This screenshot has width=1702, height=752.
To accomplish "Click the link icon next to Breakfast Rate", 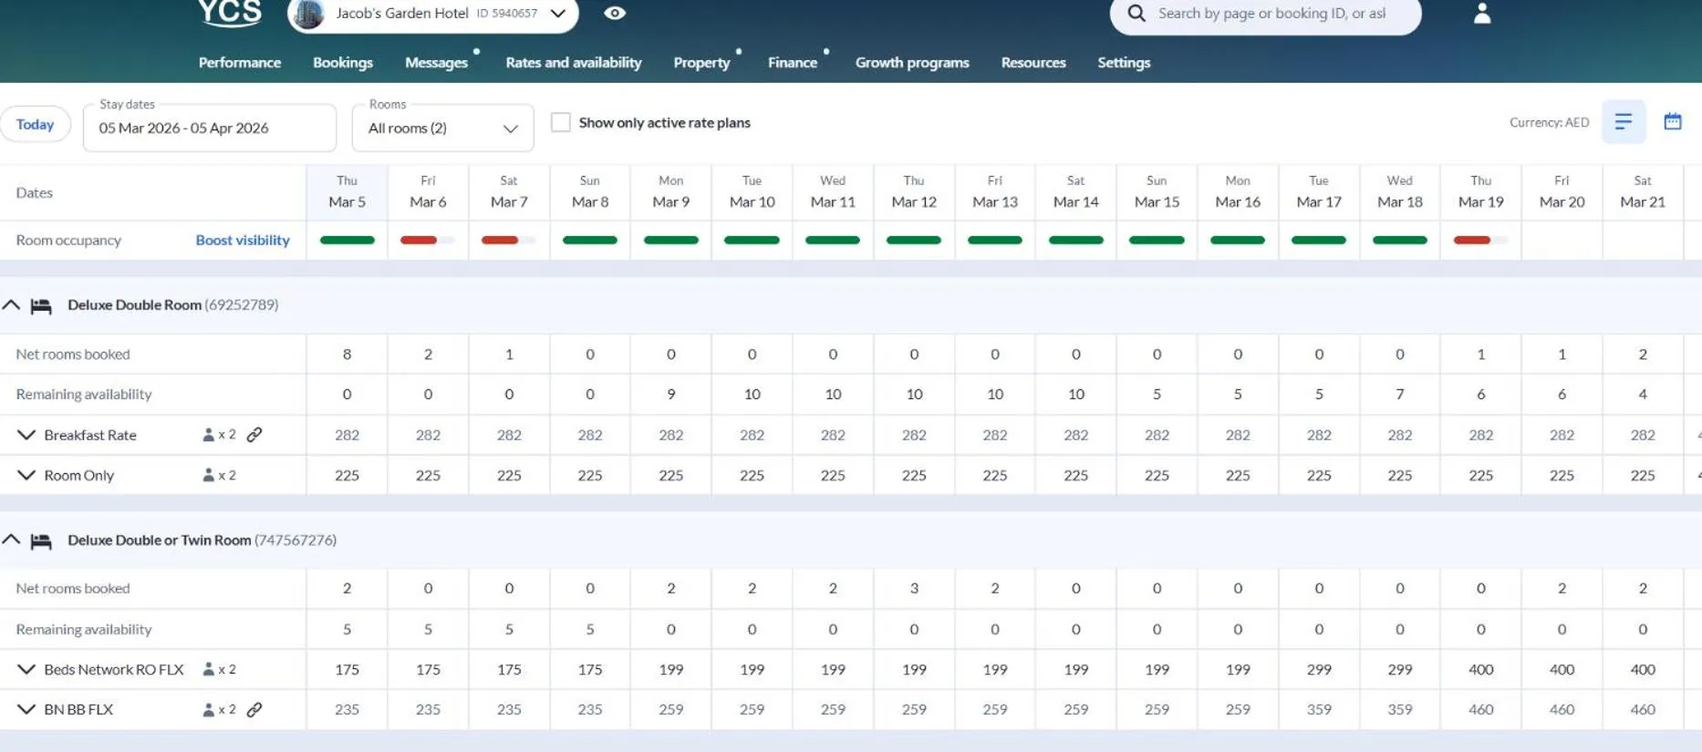I will click(x=254, y=435).
